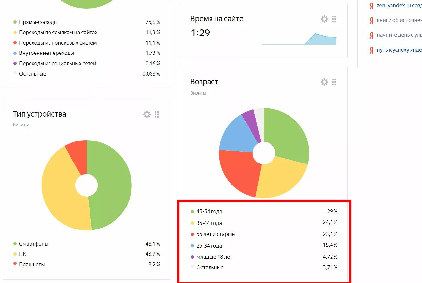Select Планшеты legend entry

[32, 264]
